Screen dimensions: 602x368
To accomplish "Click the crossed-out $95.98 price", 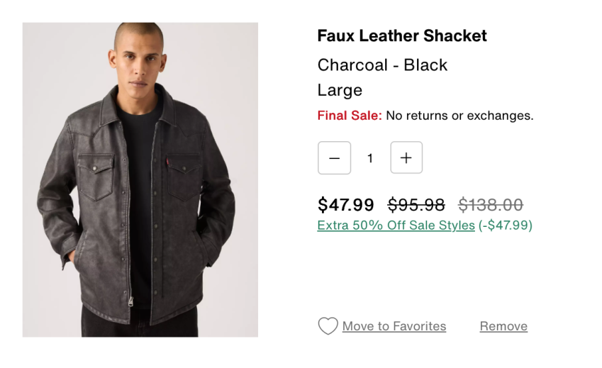I will pyautogui.click(x=416, y=205).
